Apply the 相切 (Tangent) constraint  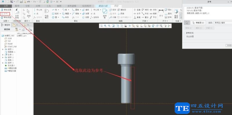(x=145, y=10)
